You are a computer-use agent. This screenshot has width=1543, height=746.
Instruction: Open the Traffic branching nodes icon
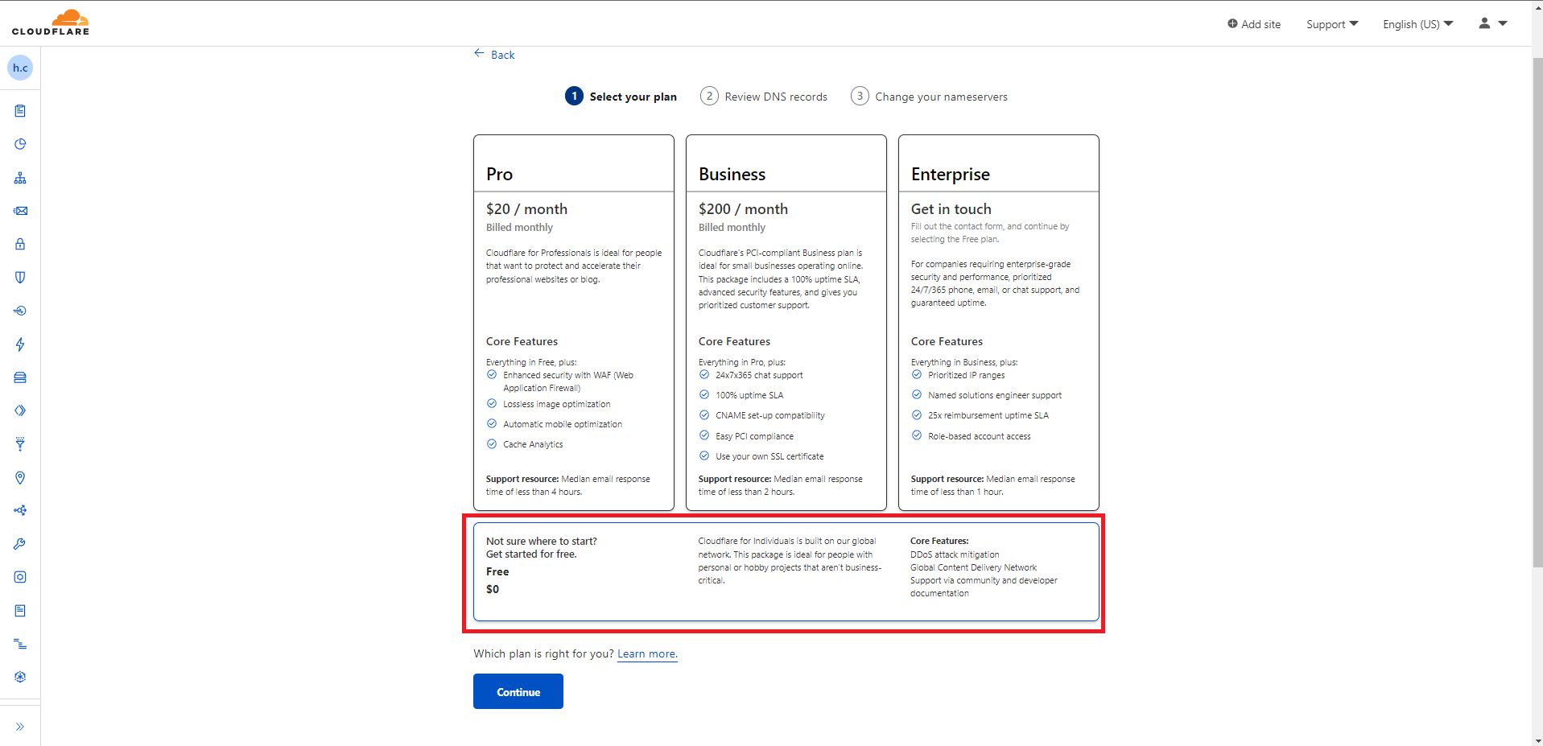point(20,510)
